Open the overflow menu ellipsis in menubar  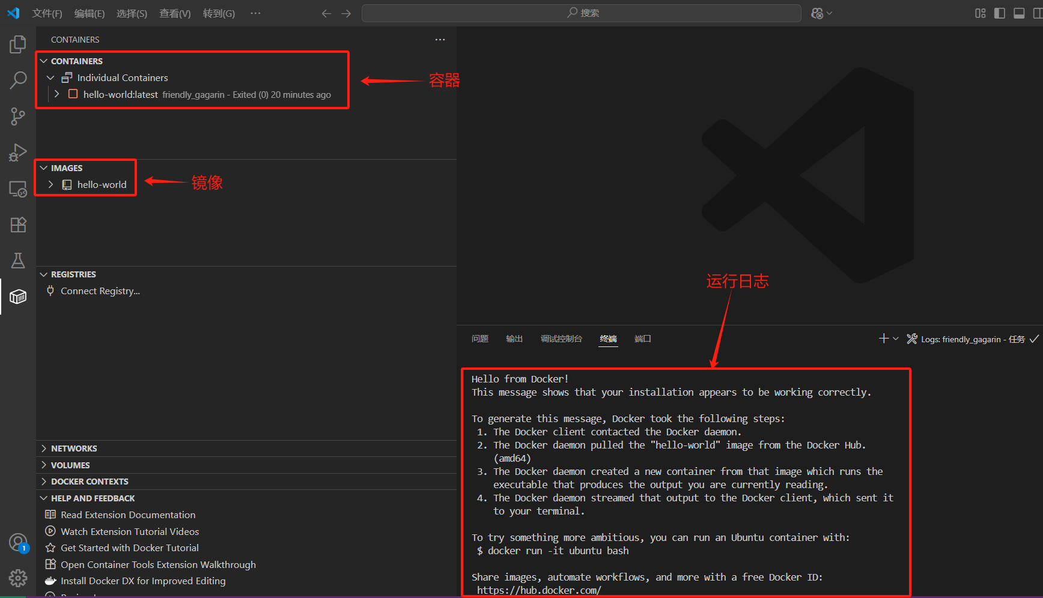[255, 13]
